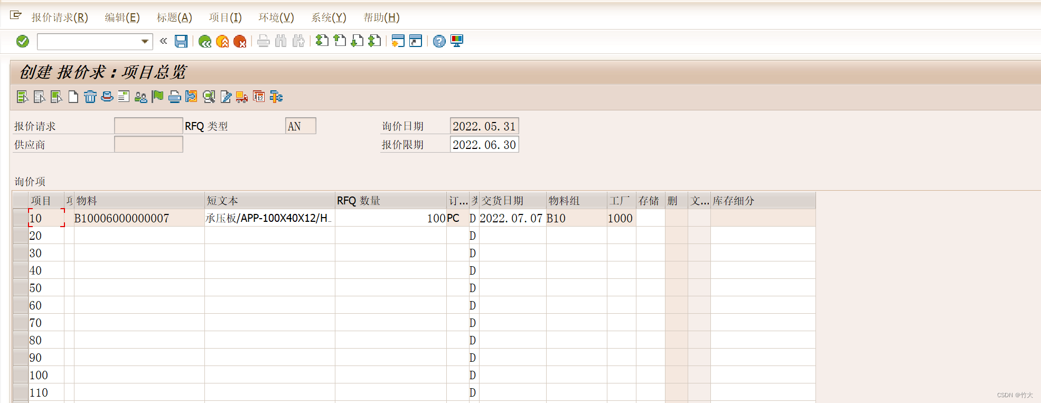Open Help with the question mark icon
The height and width of the screenshot is (403, 1041).
[439, 41]
